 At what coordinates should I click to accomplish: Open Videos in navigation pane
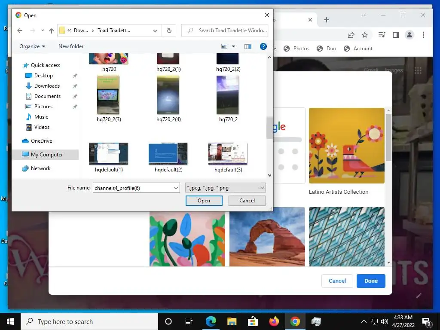(x=42, y=127)
